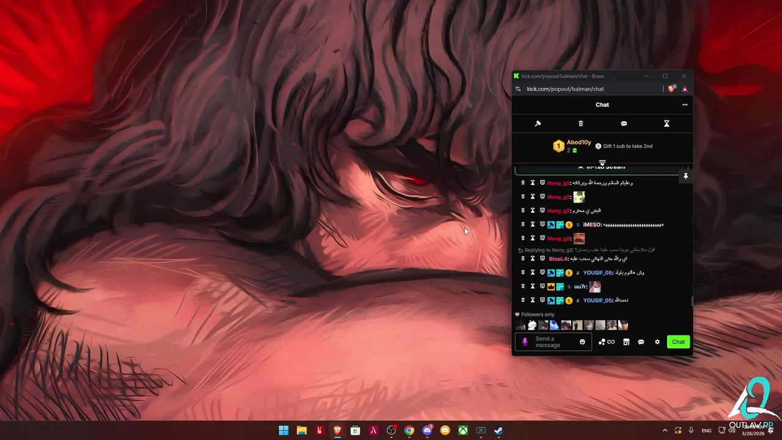Switch to OBS Studio from taskbar
Image resolution: width=782 pixels, height=440 pixels.
[392, 430]
